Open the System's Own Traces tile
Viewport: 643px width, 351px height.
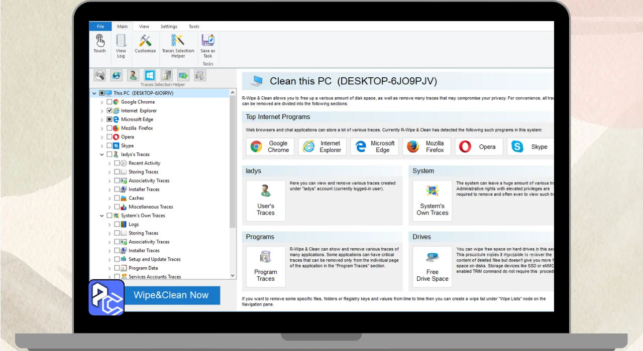coord(432,201)
